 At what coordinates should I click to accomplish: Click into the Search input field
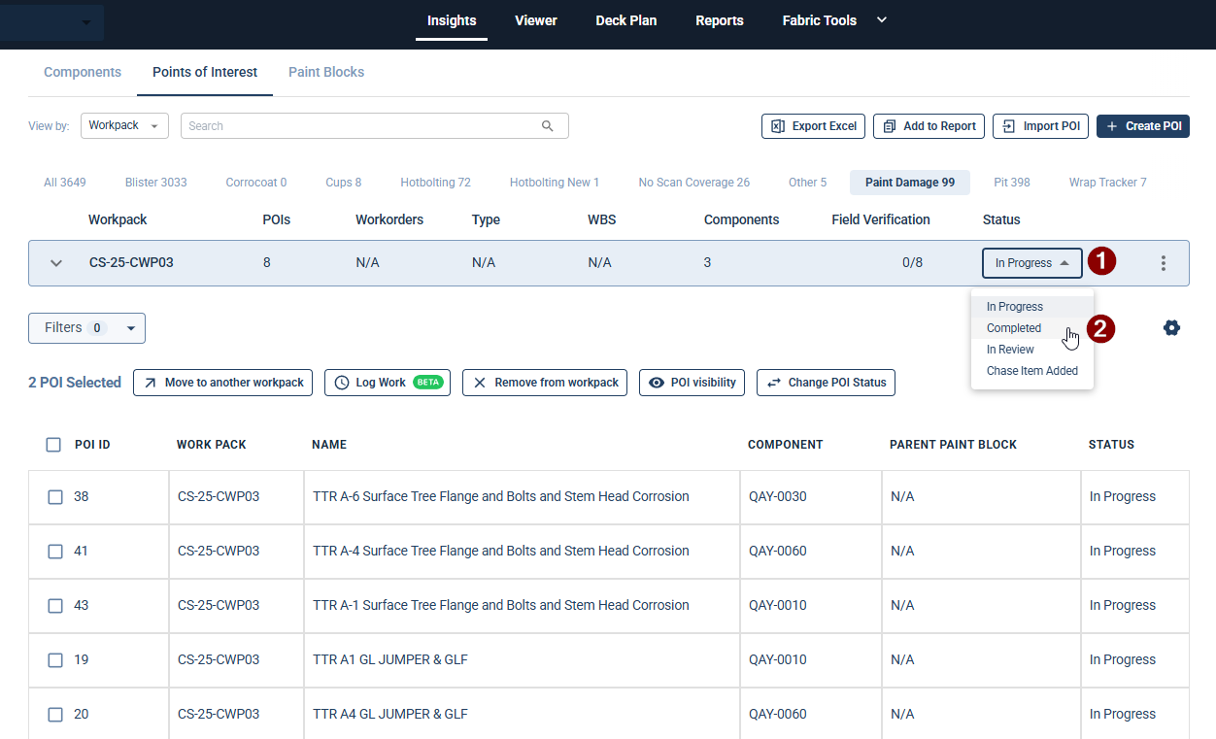point(359,126)
